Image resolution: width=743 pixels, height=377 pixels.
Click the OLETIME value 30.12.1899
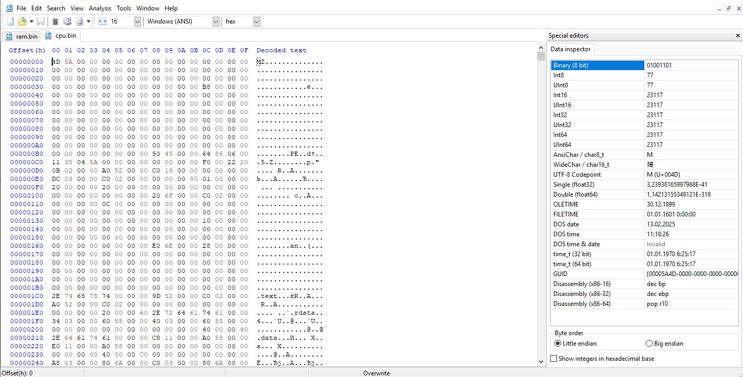tap(661, 204)
